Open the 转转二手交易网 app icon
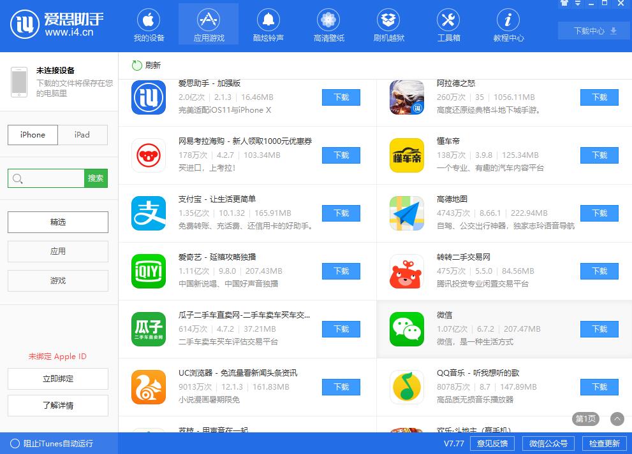 tap(407, 271)
